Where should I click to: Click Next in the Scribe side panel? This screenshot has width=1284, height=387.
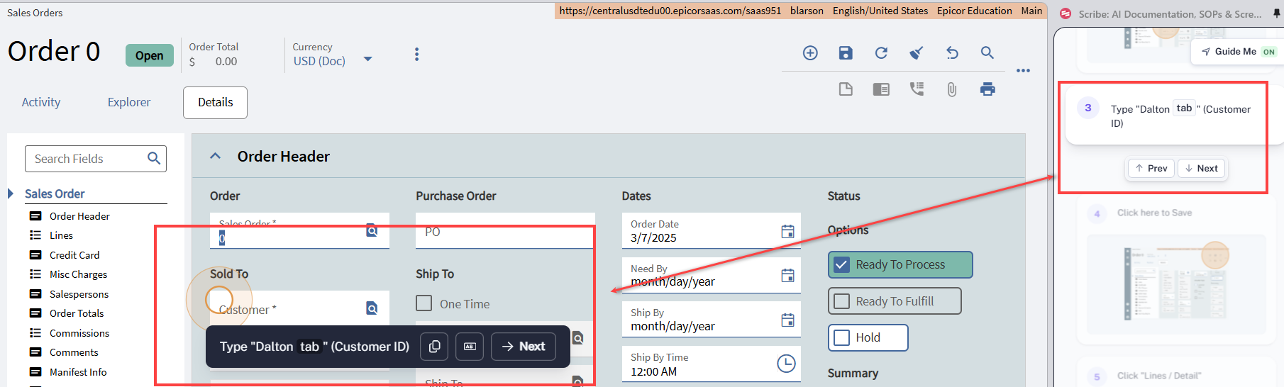[x=1202, y=169]
